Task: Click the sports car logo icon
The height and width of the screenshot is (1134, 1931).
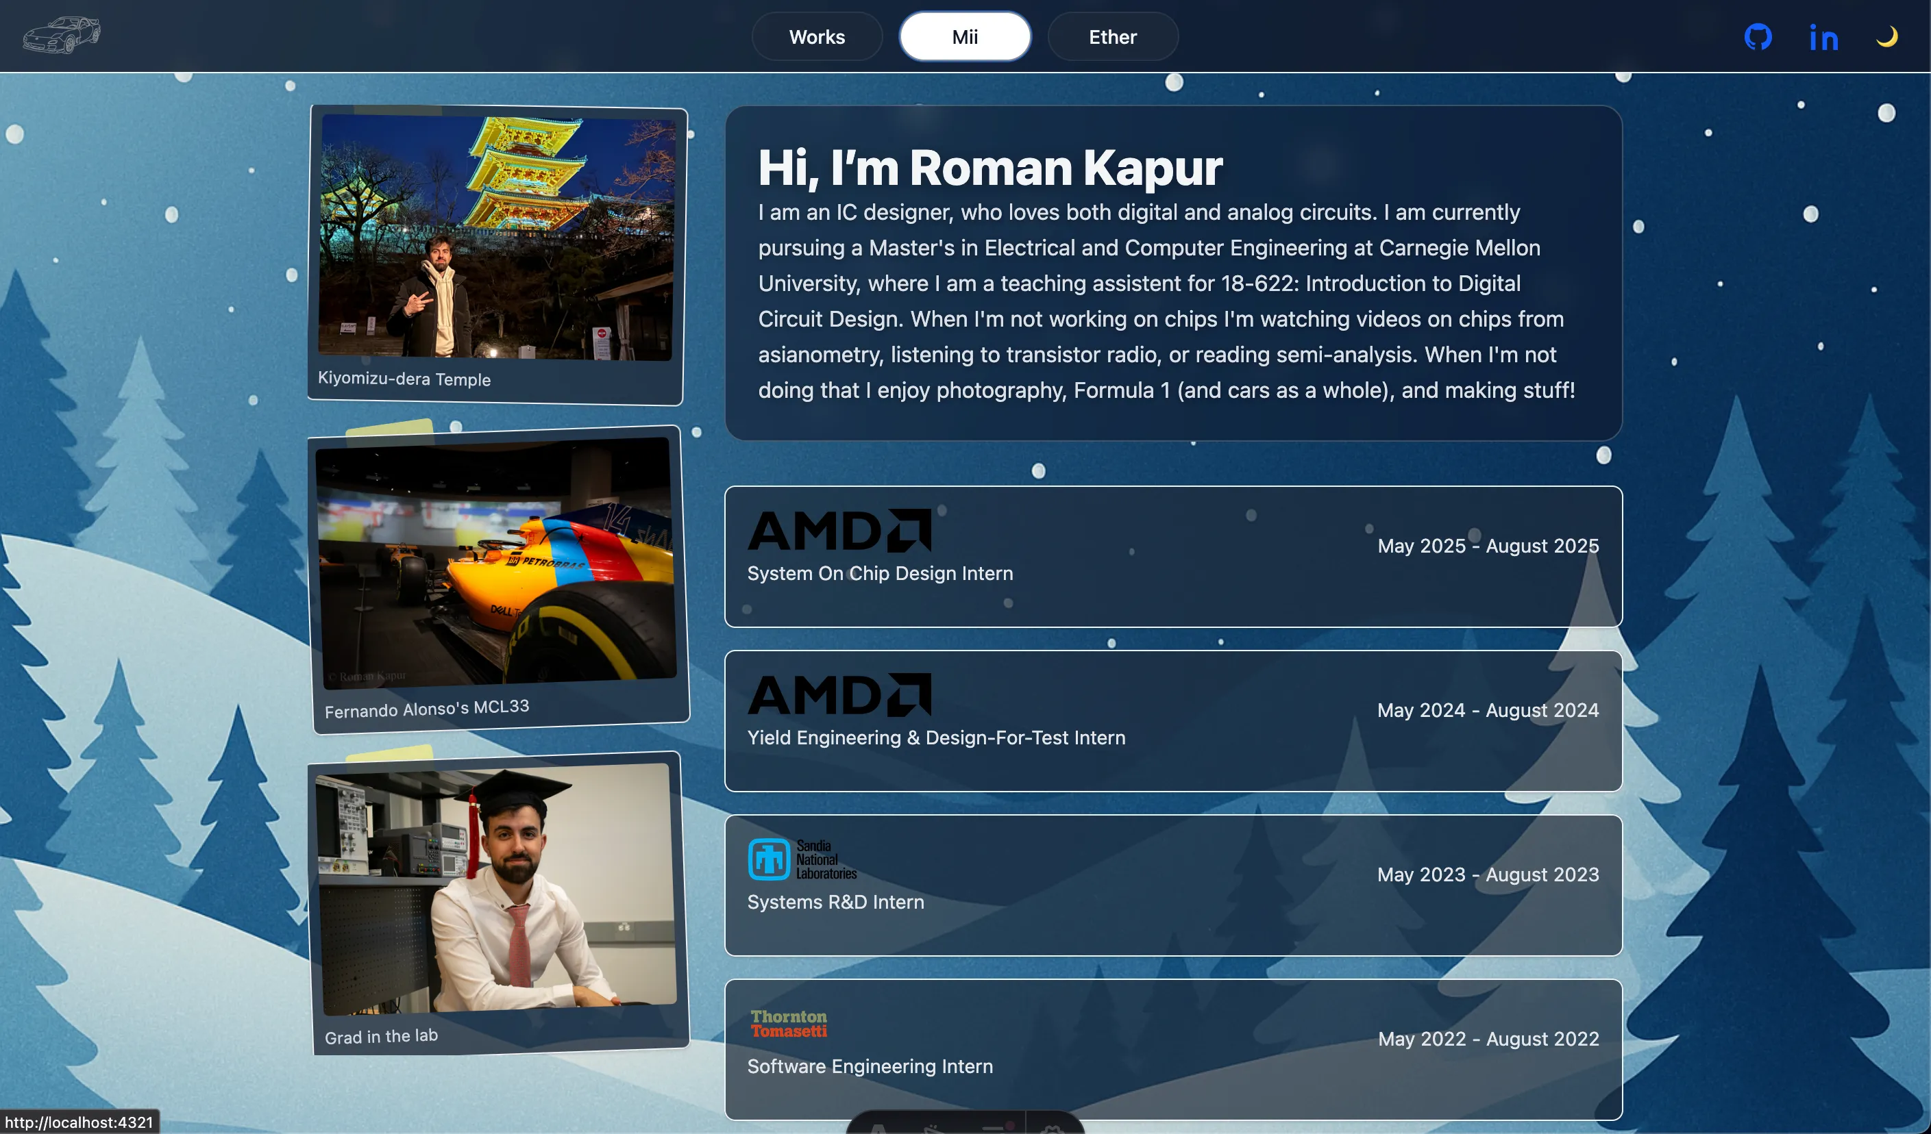Action: (61, 35)
